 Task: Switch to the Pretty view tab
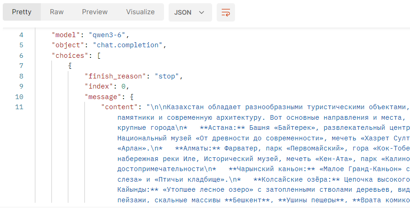[22, 12]
